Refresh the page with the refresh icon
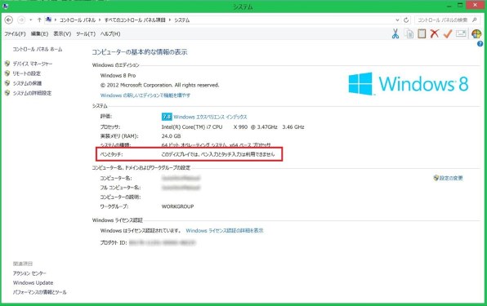The width and height of the screenshot is (487, 306). point(406,20)
